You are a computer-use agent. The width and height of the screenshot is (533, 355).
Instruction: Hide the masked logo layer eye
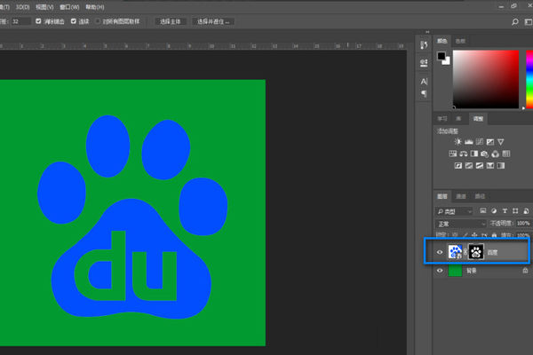[440, 252]
